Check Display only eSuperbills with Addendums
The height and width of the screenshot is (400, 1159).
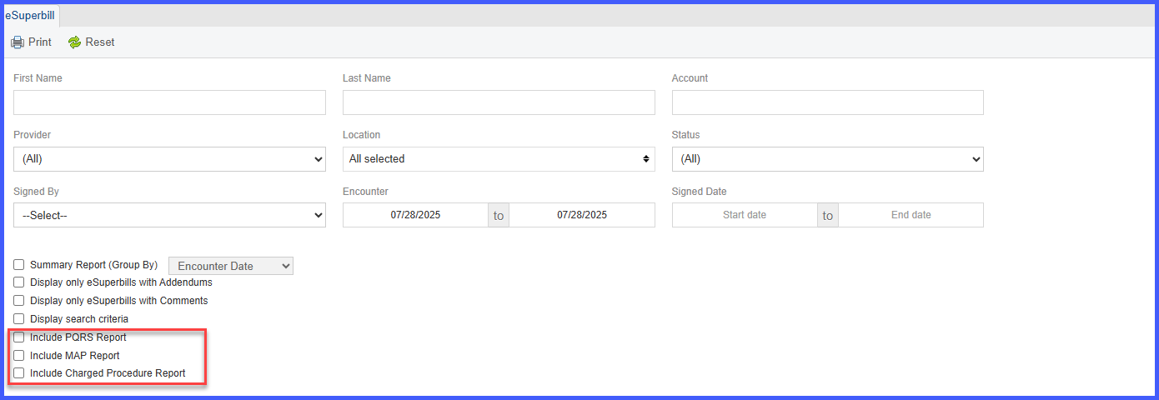pos(19,282)
